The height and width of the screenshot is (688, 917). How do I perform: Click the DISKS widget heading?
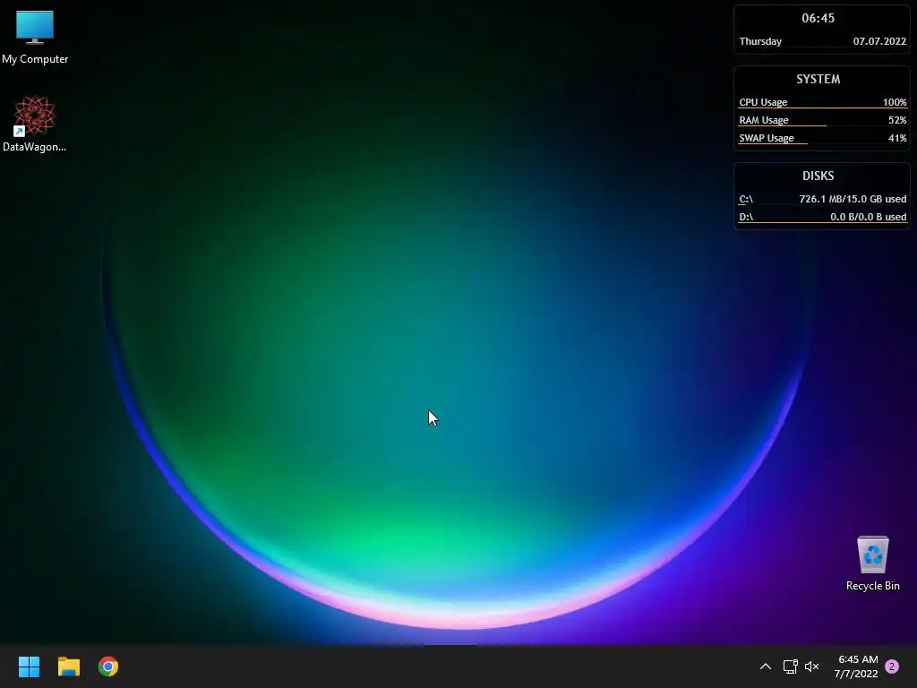[818, 176]
